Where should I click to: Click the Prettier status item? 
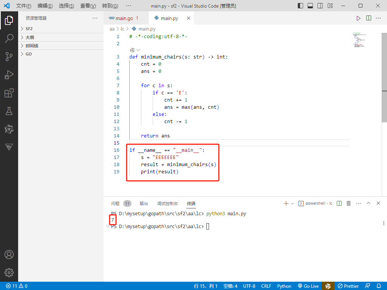click(x=348, y=286)
